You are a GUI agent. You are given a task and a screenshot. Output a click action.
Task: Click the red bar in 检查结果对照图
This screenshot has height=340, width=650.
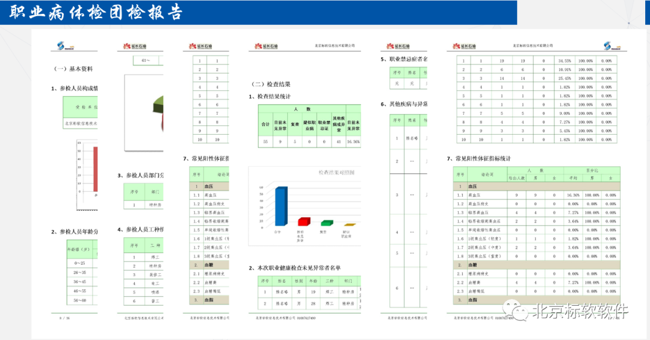[304, 221]
